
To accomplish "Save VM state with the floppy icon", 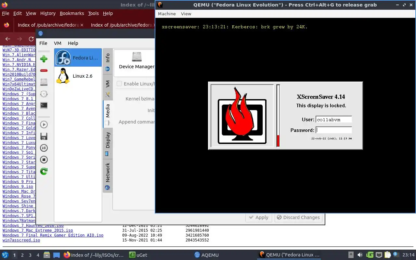I will (x=44, y=136).
